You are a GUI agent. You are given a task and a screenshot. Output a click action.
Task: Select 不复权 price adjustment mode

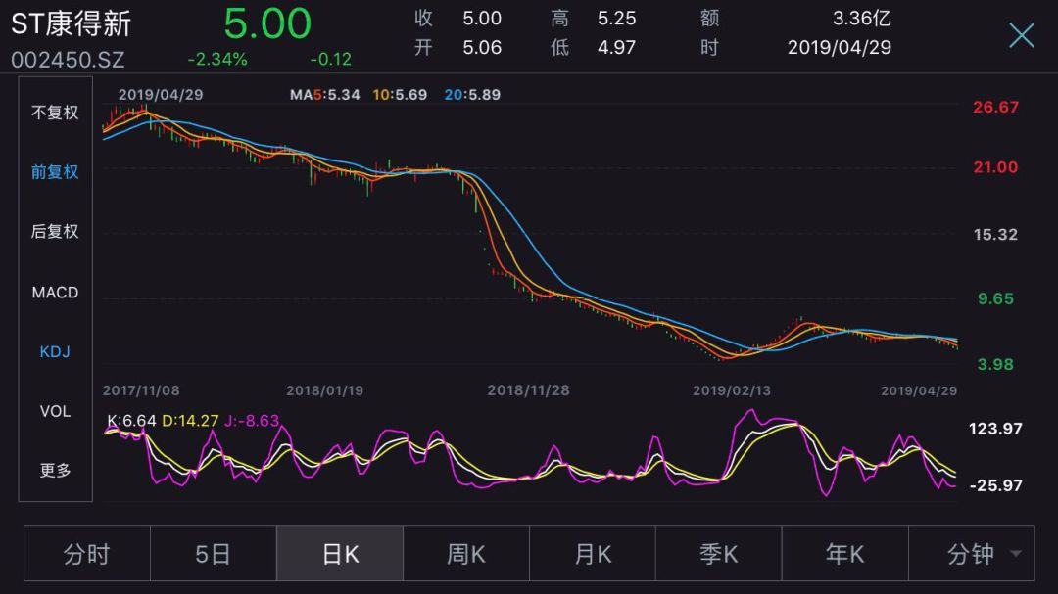[x=55, y=113]
